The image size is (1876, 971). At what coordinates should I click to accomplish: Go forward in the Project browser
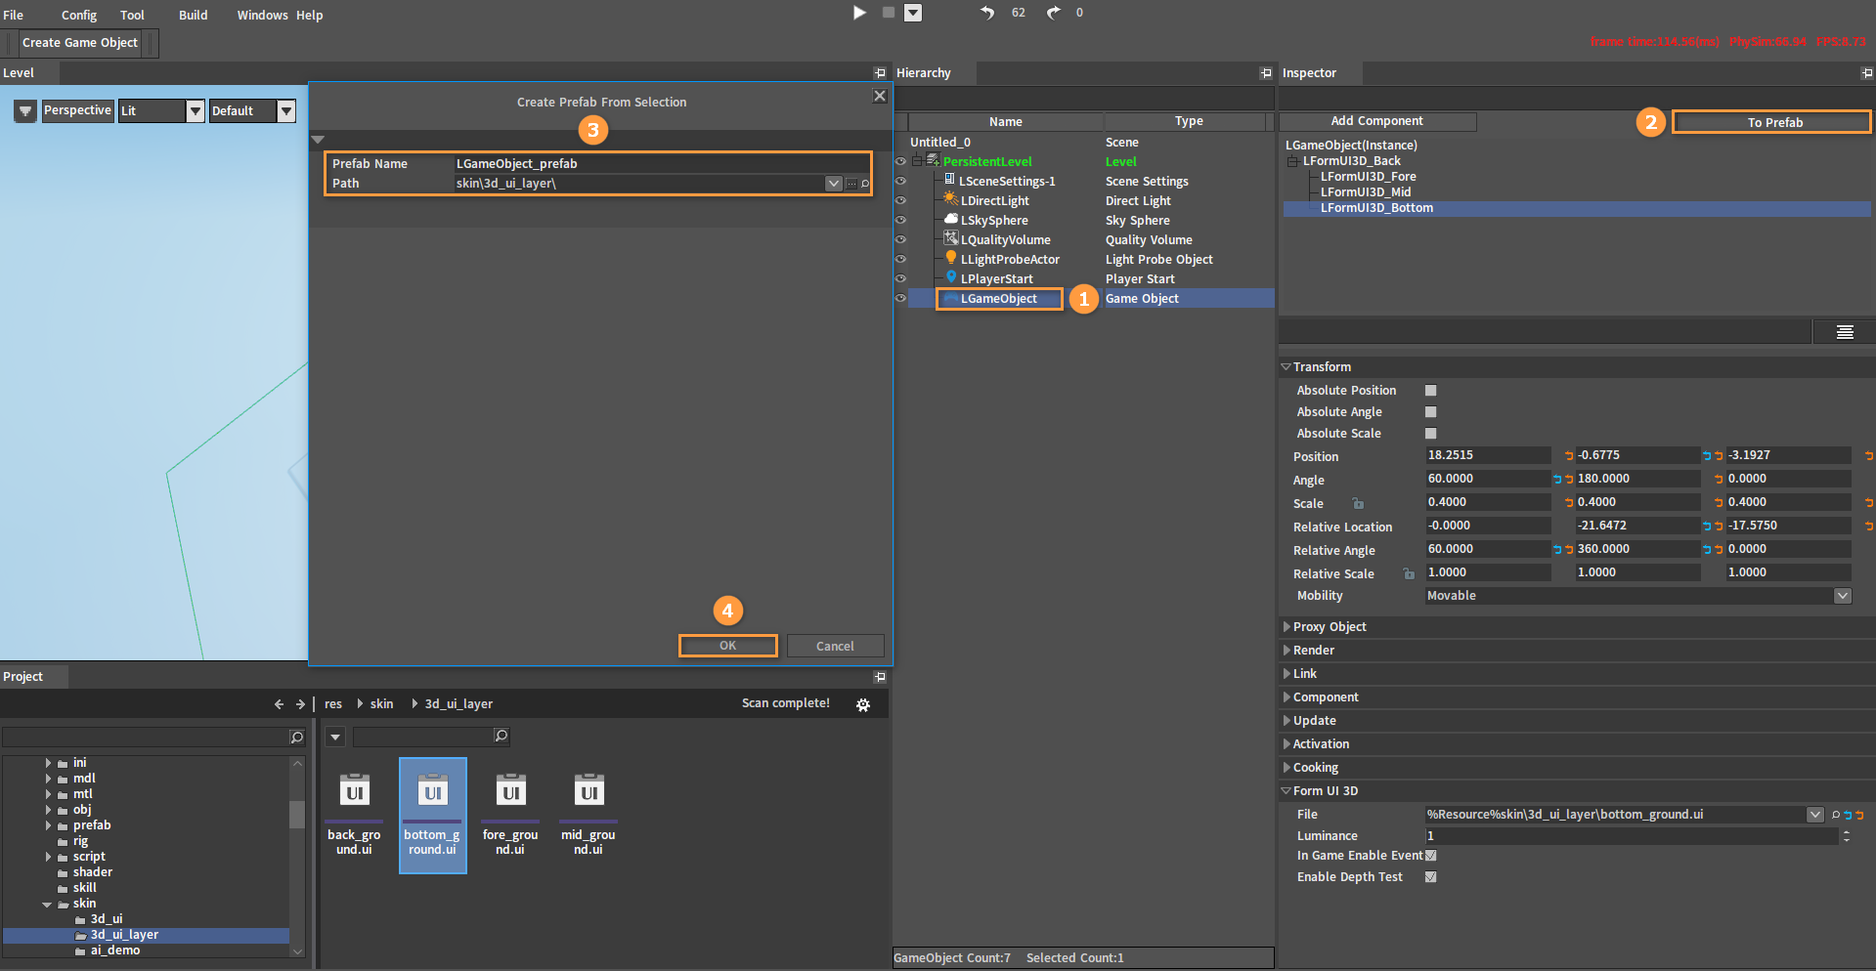(x=300, y=704)
